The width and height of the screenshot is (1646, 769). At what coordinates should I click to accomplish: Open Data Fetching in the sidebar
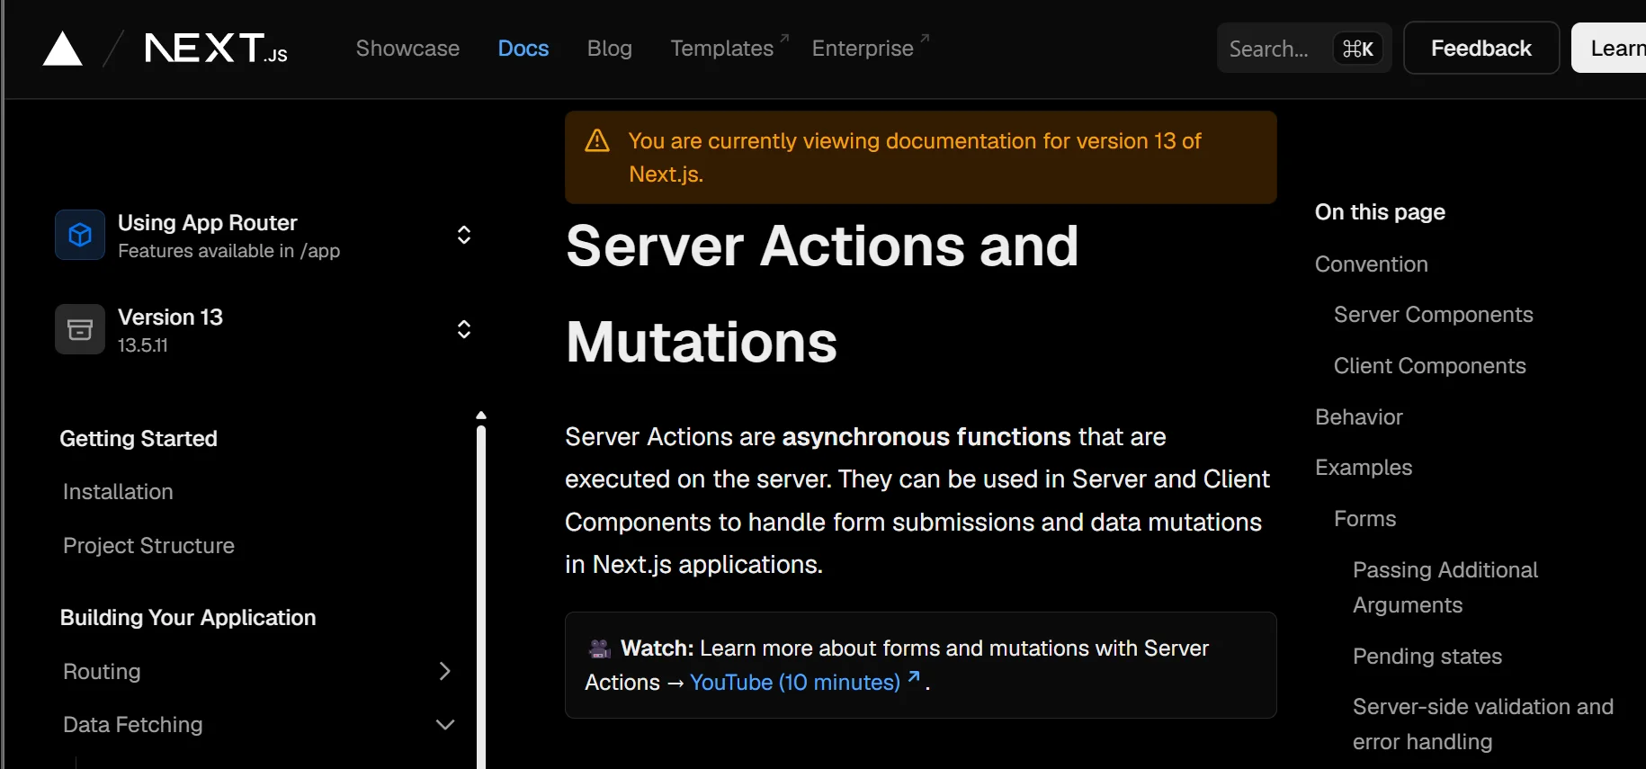click(133, 724)
